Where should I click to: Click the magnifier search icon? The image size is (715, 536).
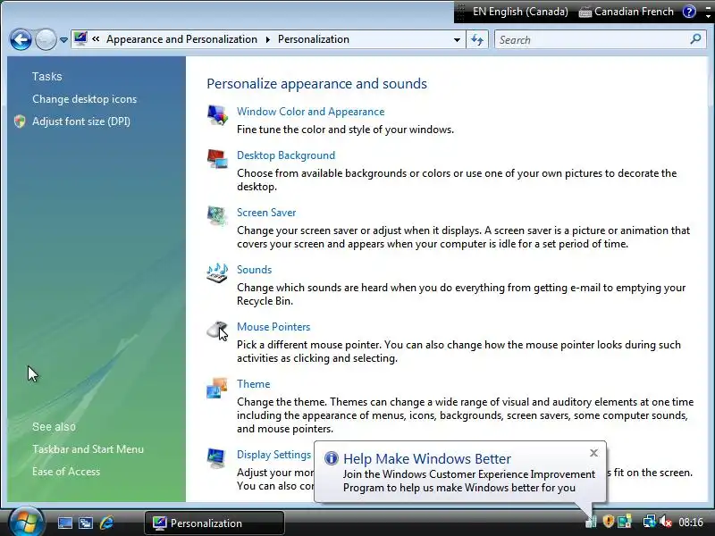695,39
